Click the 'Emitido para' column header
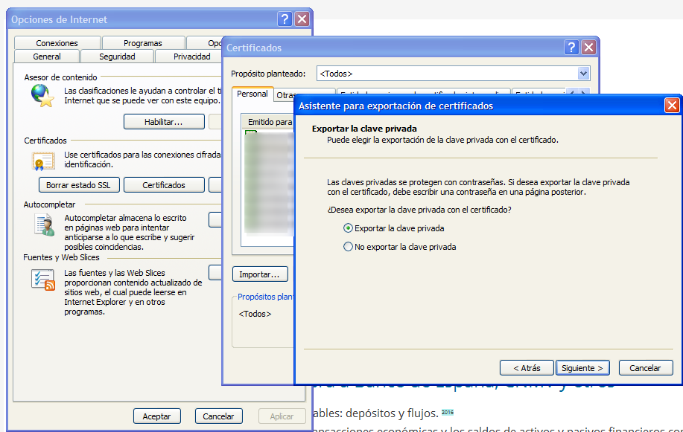 269,122
